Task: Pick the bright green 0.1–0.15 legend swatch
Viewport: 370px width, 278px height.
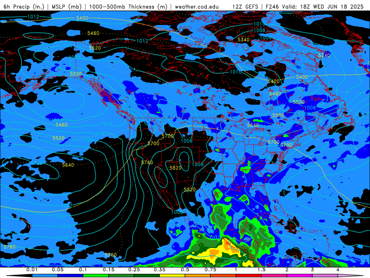Action: click(x=96, y=276)
